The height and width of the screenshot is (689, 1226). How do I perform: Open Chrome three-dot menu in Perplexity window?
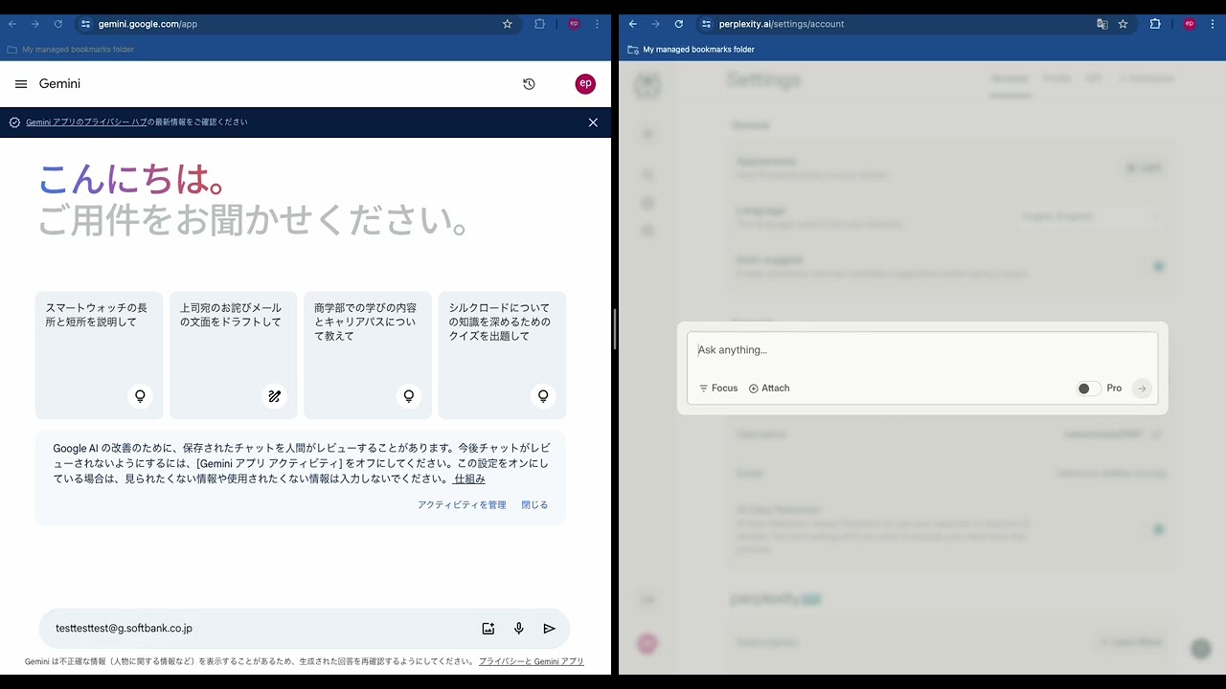pos(1213,24)
